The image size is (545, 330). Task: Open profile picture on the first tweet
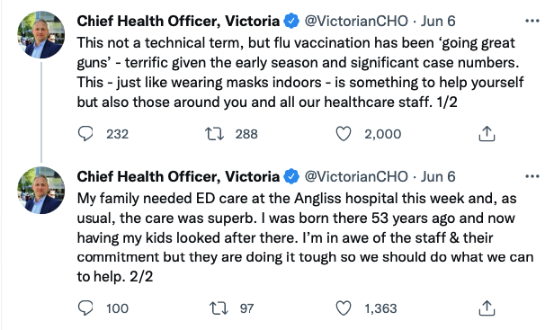(x=41, y=34)
